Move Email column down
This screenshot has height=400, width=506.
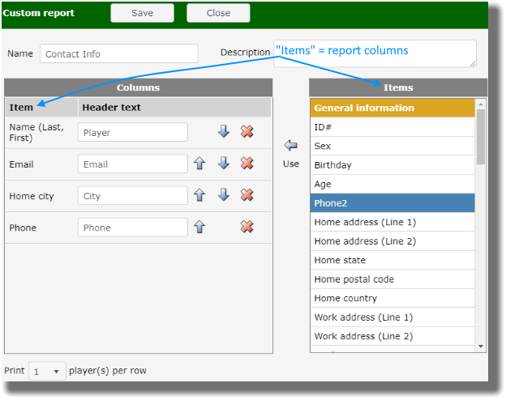pos(224,164)
